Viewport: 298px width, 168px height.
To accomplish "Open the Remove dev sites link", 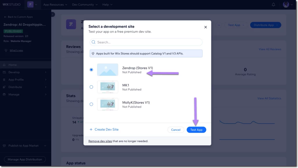I will pyautogui.click(x=100, y=141).
